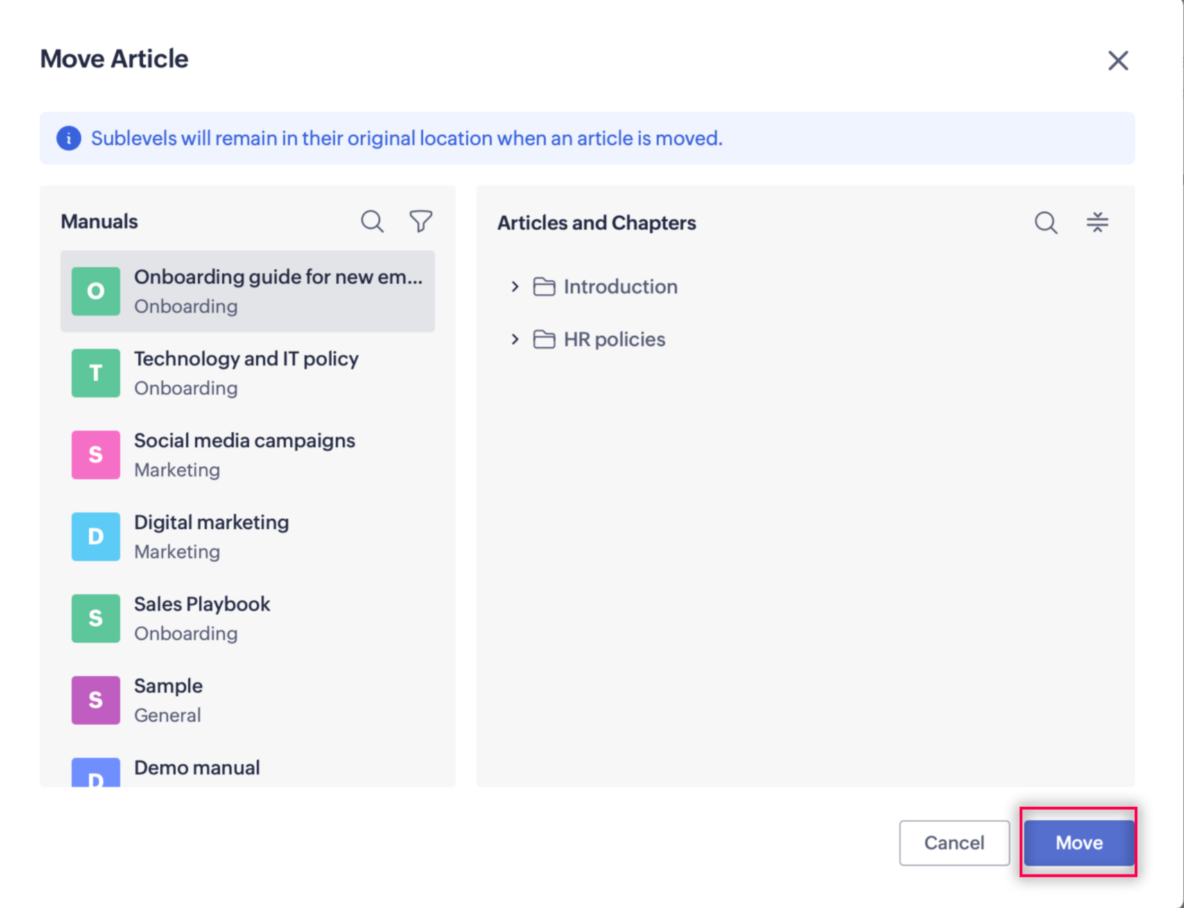This screenshot has width=1184, height=908.
Task: Click the Introduction folder icon
Action: pos(544,287)
